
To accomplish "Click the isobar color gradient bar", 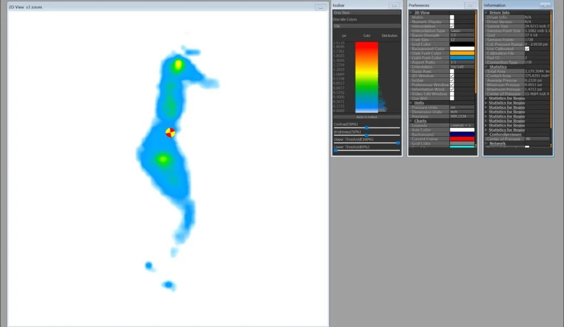I will pyautogui.click(x=366, y=77).
